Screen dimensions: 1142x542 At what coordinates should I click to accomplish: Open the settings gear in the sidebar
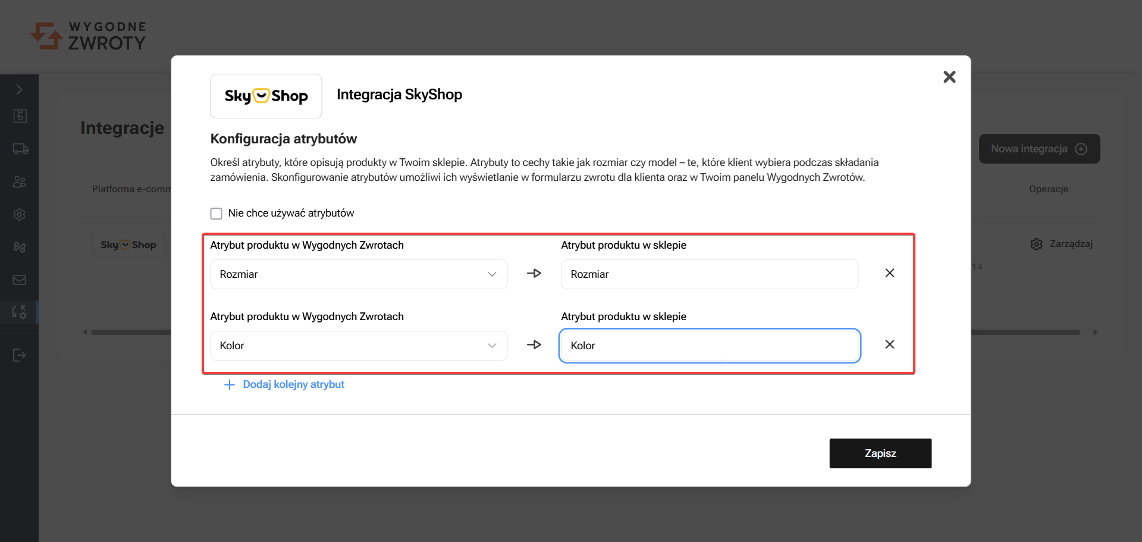[20, 214]
